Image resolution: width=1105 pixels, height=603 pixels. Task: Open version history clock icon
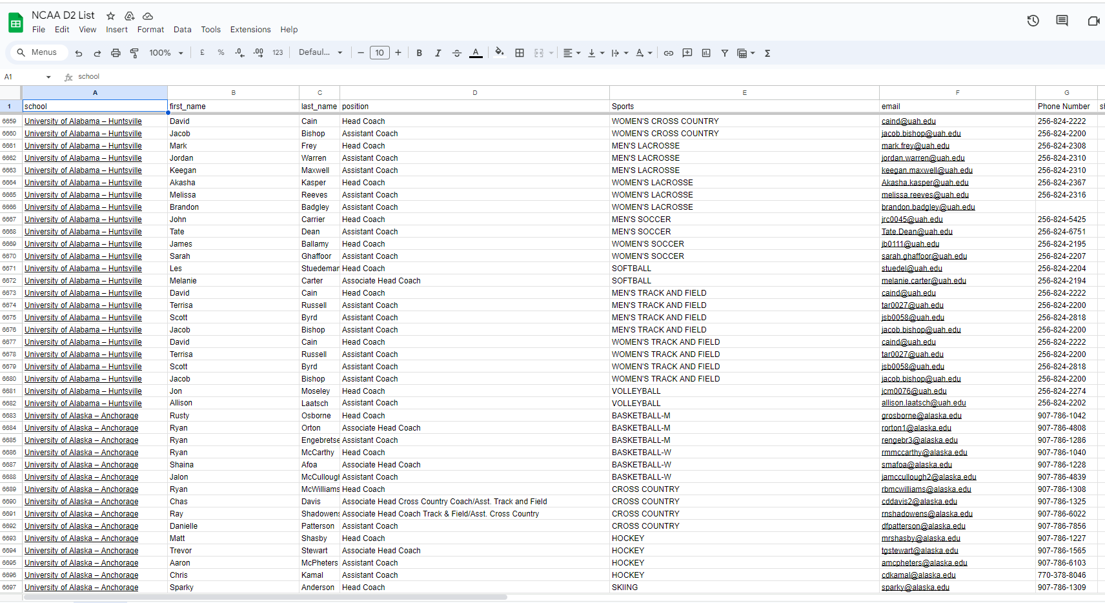(1033, 21)
